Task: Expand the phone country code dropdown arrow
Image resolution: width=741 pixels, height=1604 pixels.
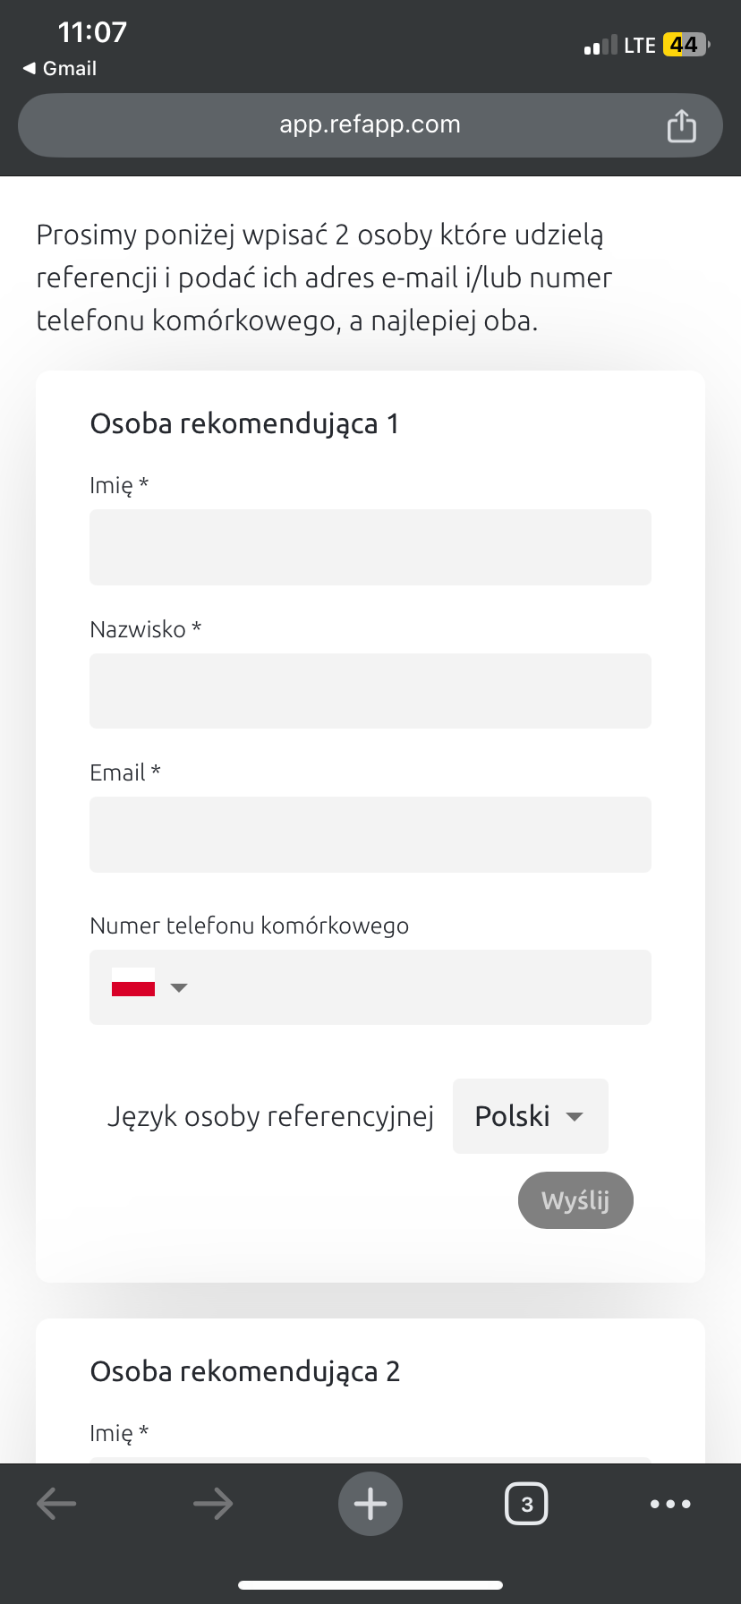Action: [179, 988]
